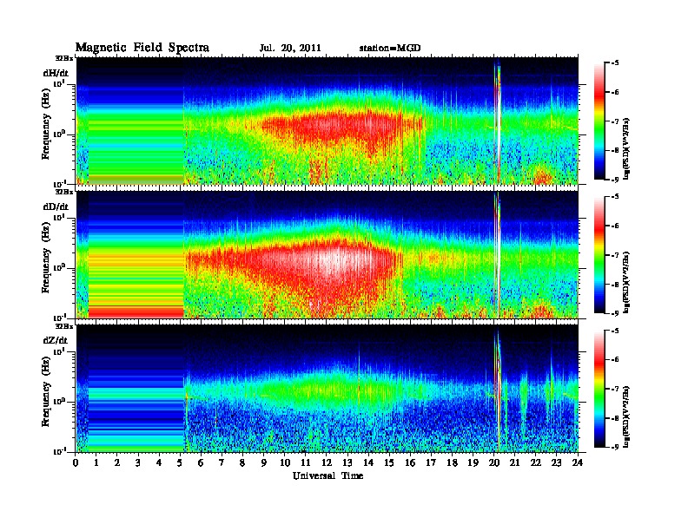The width and height of the screenshot is (688, 531).
Task: Click the 'Universal Time' axis title
Action: point(327,475)
